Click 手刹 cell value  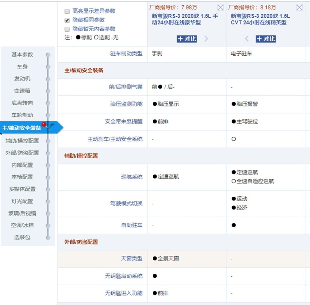coord(157,54)
